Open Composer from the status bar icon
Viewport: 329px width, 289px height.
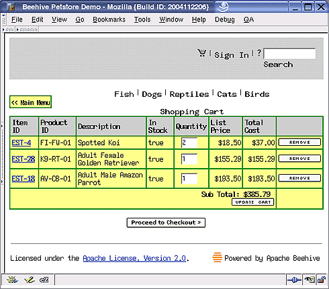[x=29, y=280]
